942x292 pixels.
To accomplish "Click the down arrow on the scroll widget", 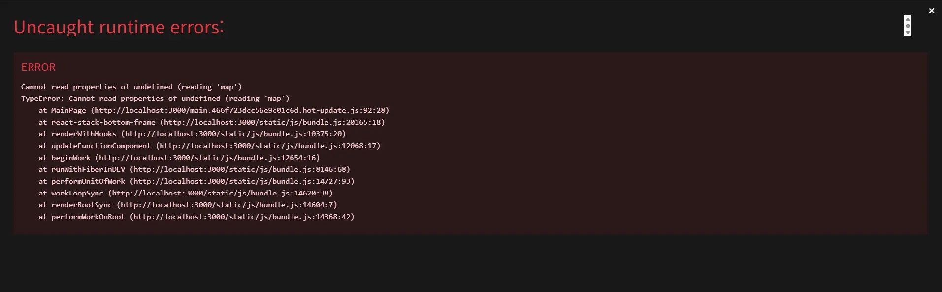I will click(908, 33).
